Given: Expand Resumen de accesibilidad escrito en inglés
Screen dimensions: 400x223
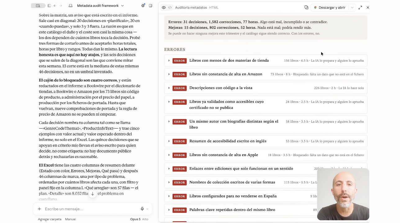Looking at the screenshot, I should [266, 141].
